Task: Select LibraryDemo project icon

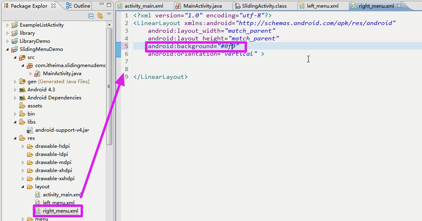Action: point(15,41)
